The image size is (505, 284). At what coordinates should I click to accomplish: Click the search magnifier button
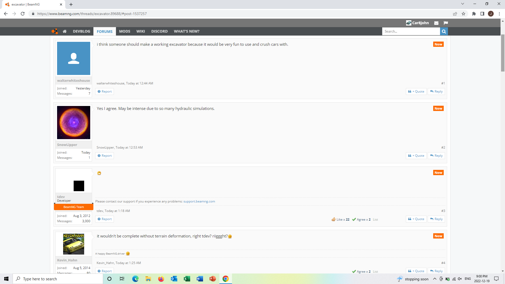[444, 31]
